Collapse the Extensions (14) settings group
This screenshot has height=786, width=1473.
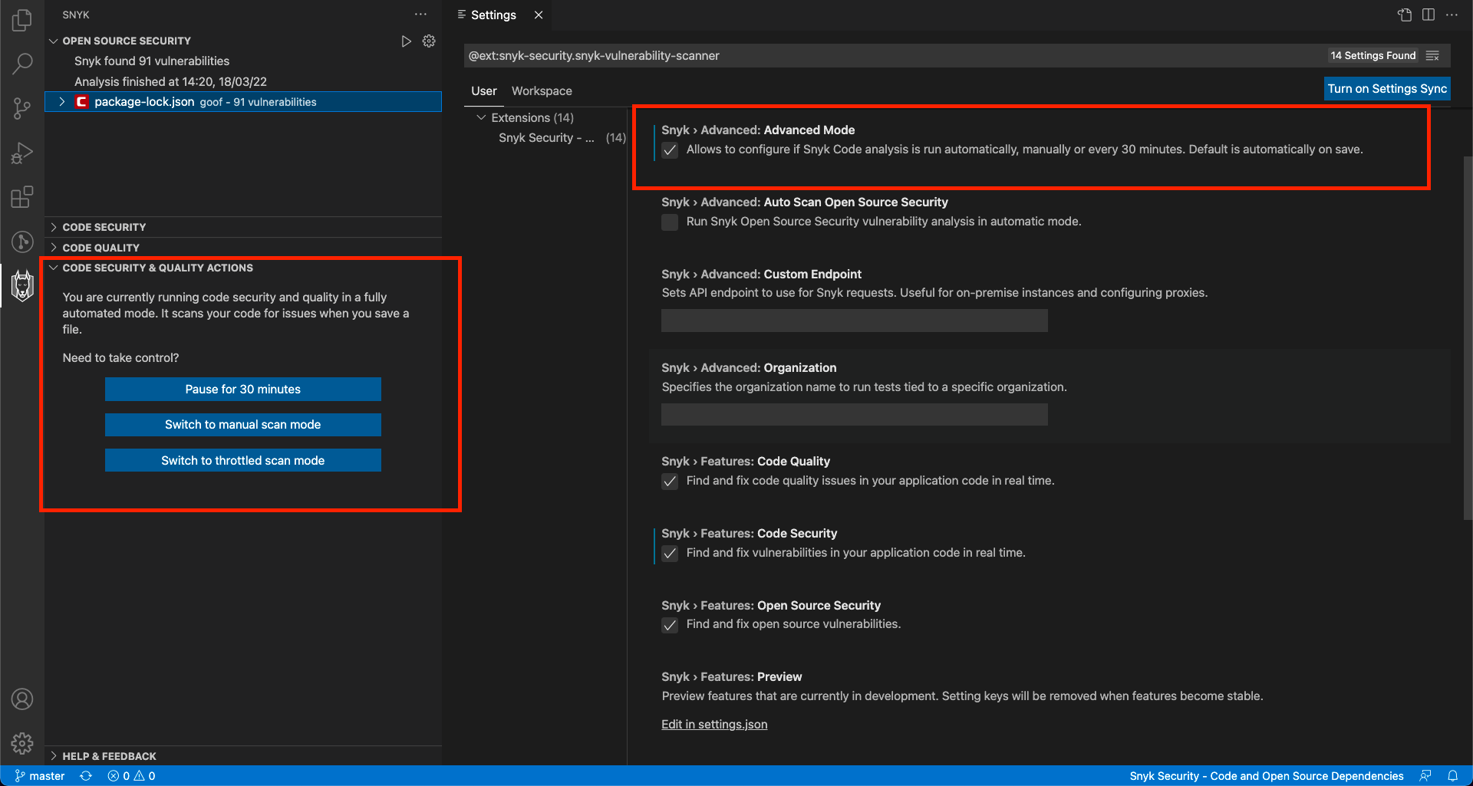(481, 117)
